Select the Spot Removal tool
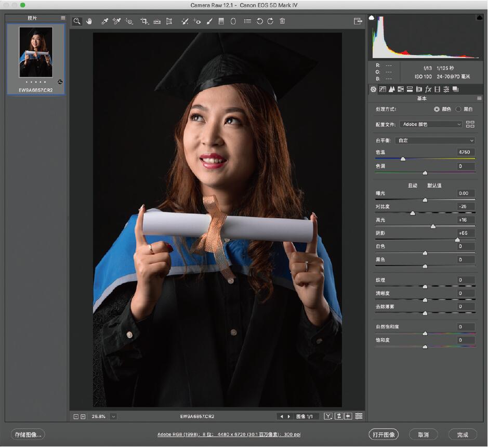The height and width of the screenshot is (447, 488). pyautogui.click(x=185, y=21)
